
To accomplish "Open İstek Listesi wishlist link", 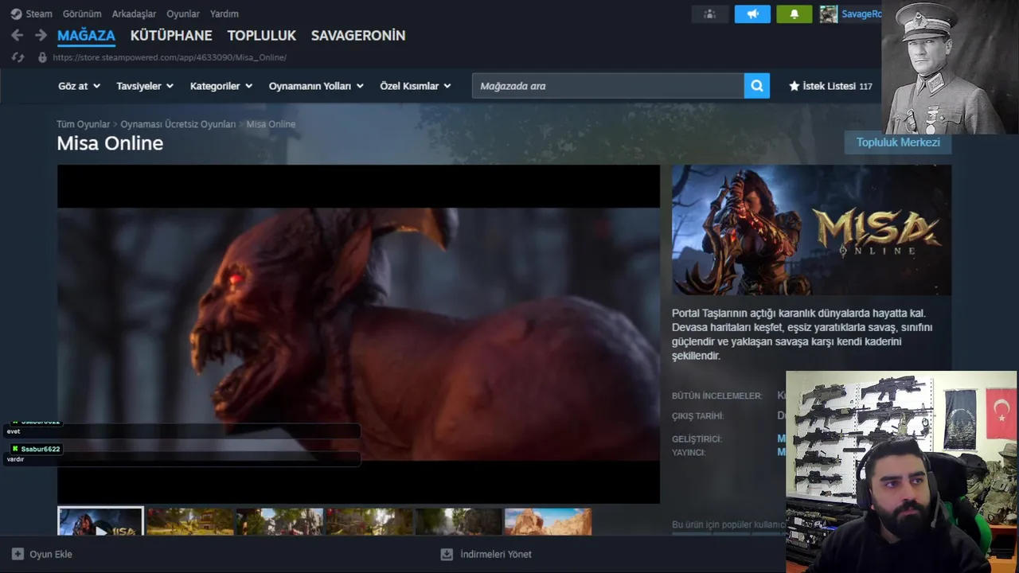I will pos(830,86).
